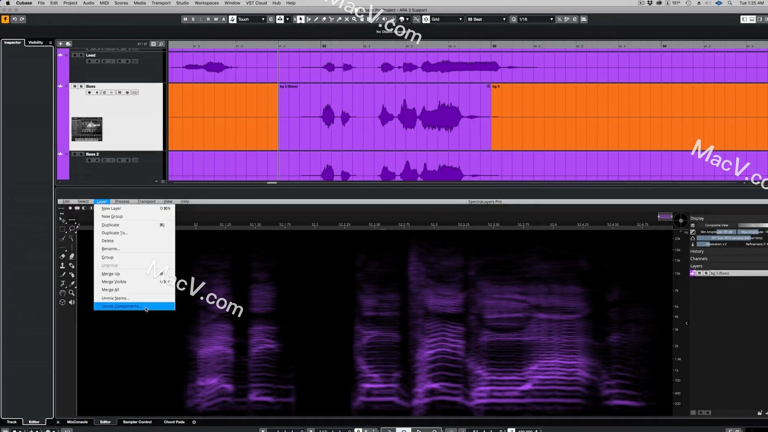768x432 pixels.
Task: Mute the bg 3 (Bass) layer
Action: (700, 273)
